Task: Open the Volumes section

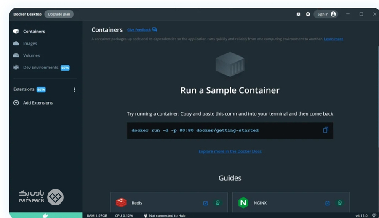Action: click(x=31, y=55)
